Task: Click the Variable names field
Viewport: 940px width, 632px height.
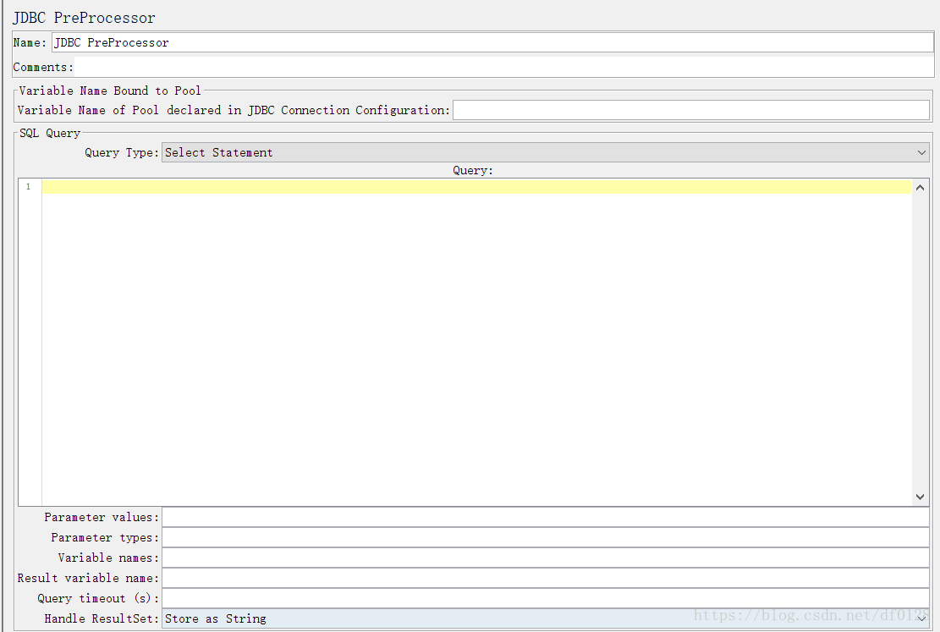Action: point(545,558)
